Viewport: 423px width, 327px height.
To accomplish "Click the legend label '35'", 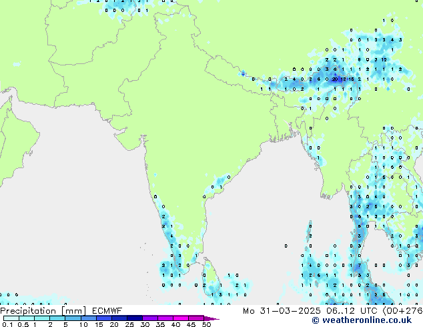I will click(x=160, y=324).
